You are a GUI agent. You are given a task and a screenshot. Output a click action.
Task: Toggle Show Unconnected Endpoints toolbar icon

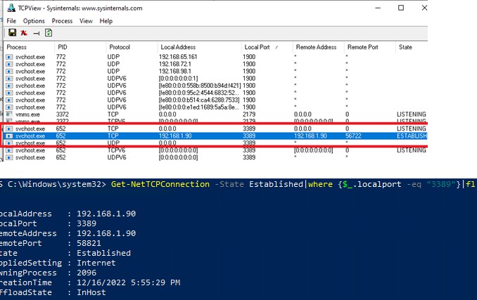click(36, 32)
